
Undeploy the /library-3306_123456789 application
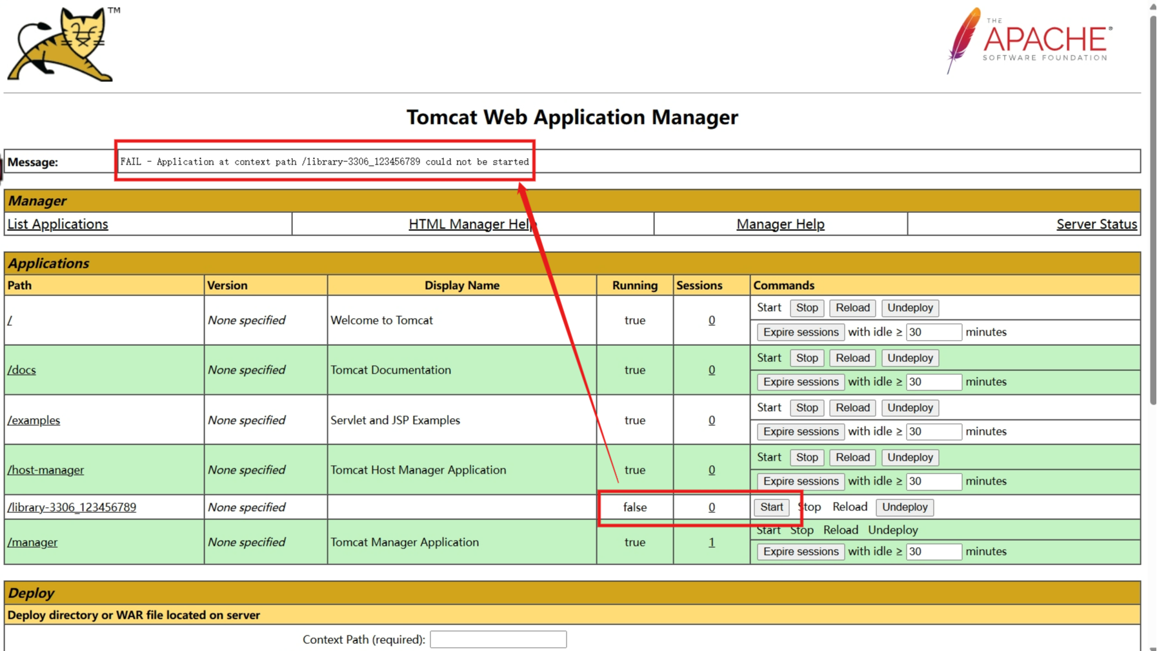(905, 507)
